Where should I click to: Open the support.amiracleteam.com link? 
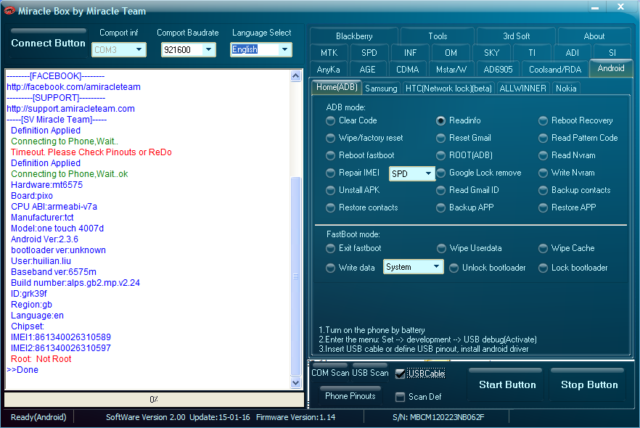[x=70, y=109]
